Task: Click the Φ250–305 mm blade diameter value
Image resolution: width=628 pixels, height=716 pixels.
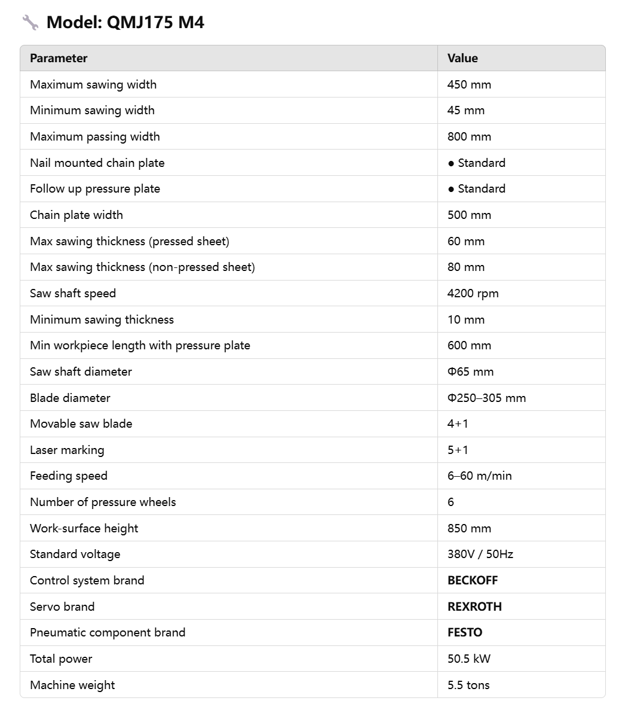Action: point(486,398)
